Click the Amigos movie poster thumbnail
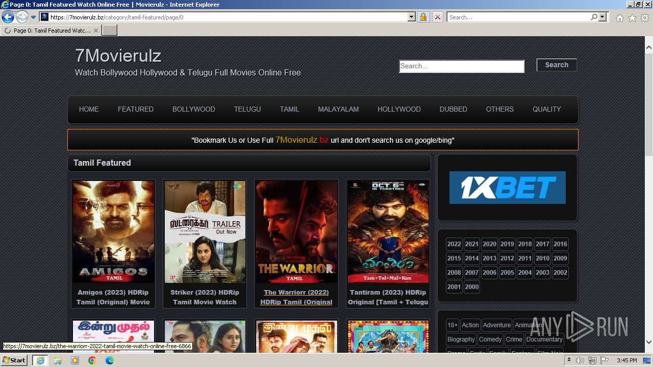The height and width of the screenshot is (367, 653). pos(113,231)
